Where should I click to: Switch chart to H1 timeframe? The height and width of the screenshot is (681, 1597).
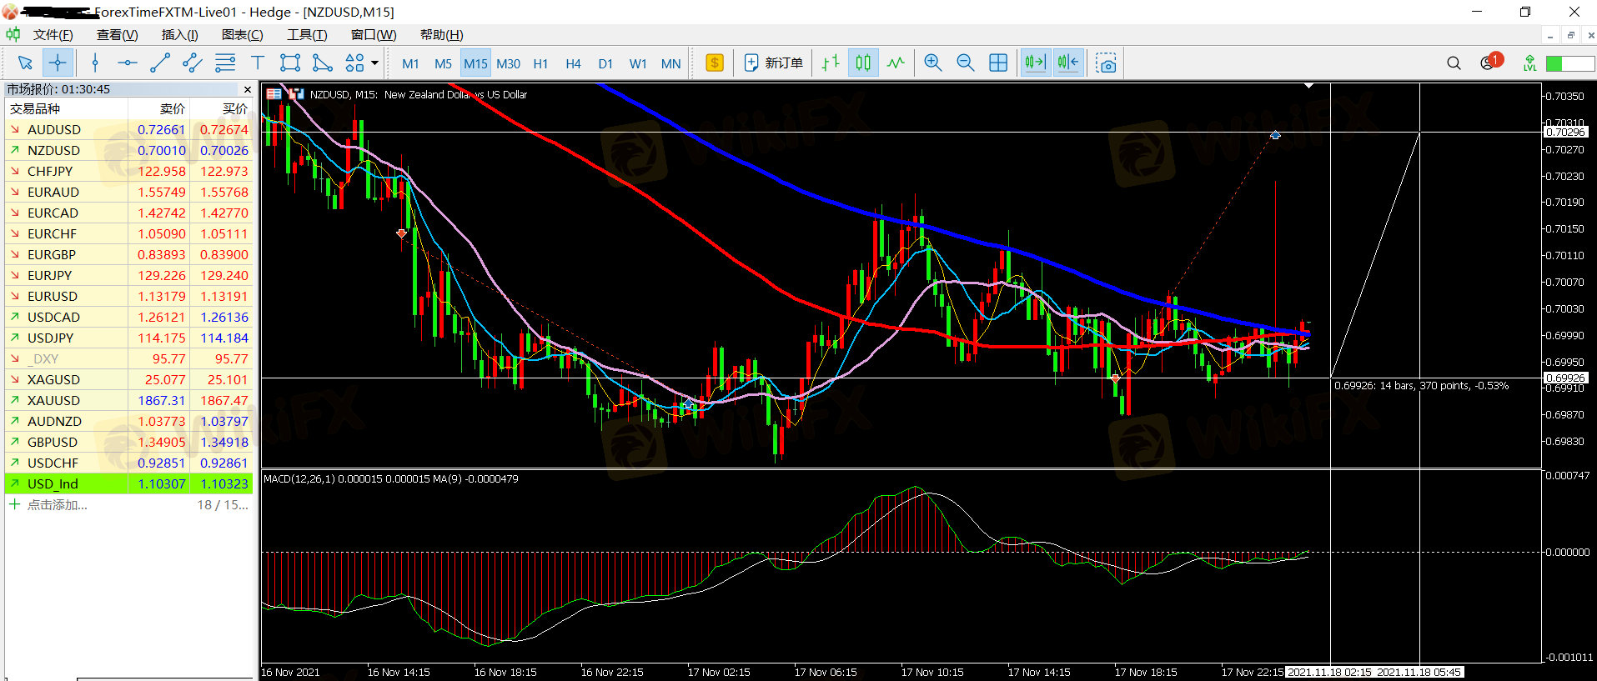(540, 63)
